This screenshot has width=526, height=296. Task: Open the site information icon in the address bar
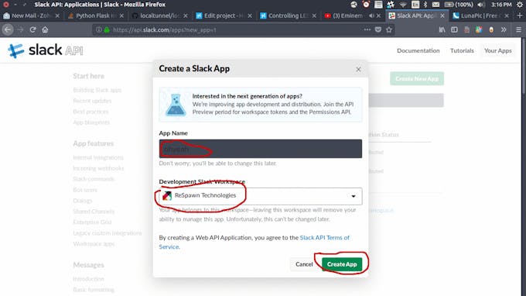tap(99, 30)
